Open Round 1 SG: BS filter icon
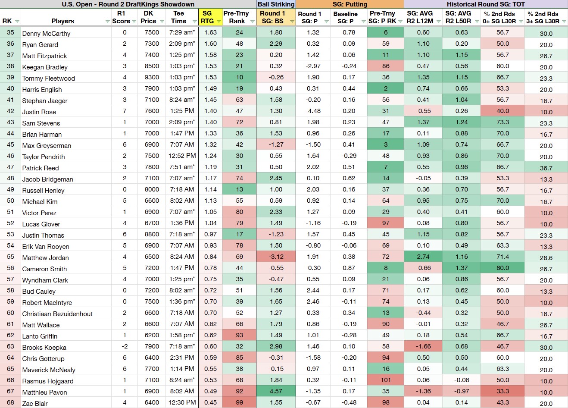 click(292, 22)
